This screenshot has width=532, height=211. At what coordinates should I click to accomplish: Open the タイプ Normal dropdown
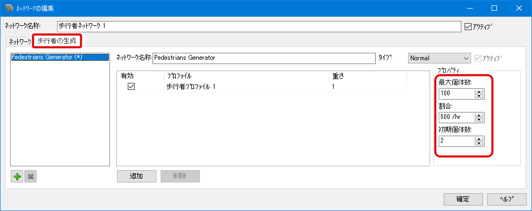pyautogui.click(x=439, y=58)
